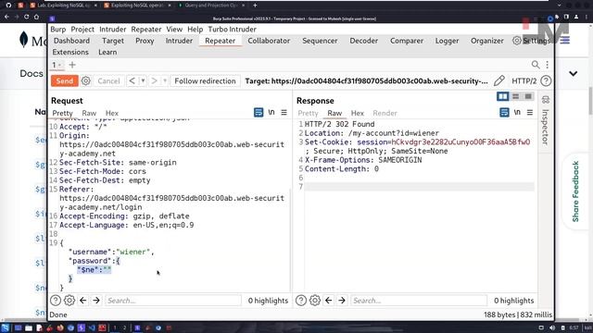Jump to previous request search match
This screenshot has width=593, height=333.
click(83, 301)
